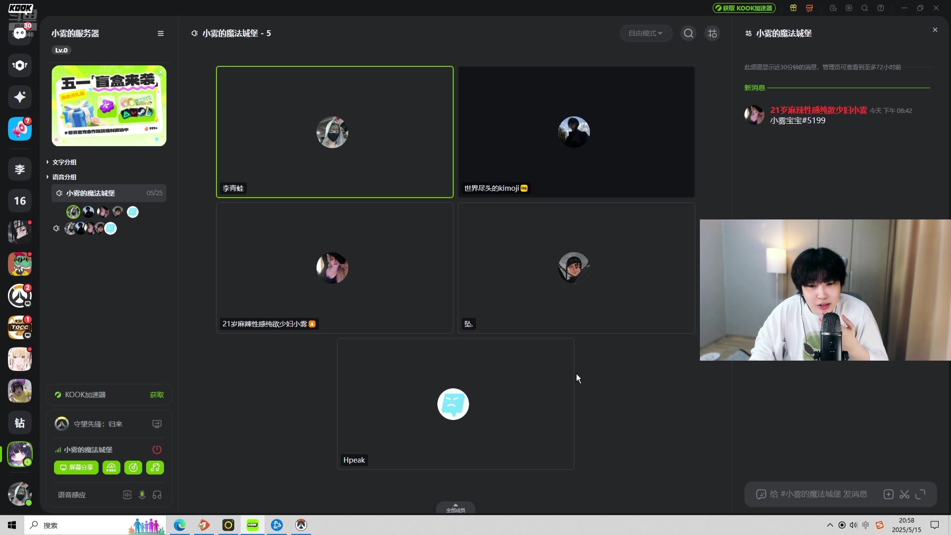Open Microsoft Edge from the taskbar
The image size is (951, 535).
(x=179, y=525)
